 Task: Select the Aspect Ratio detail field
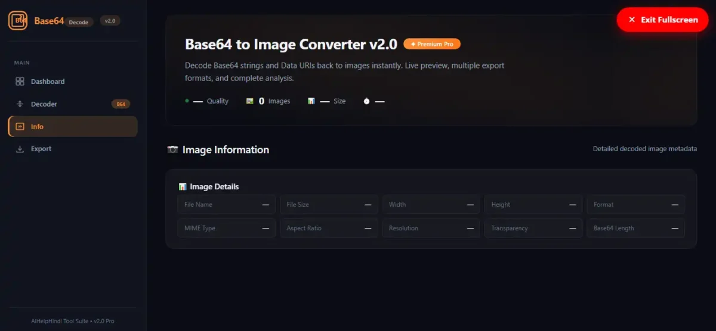pyautogui.click(x=329, y=228)
